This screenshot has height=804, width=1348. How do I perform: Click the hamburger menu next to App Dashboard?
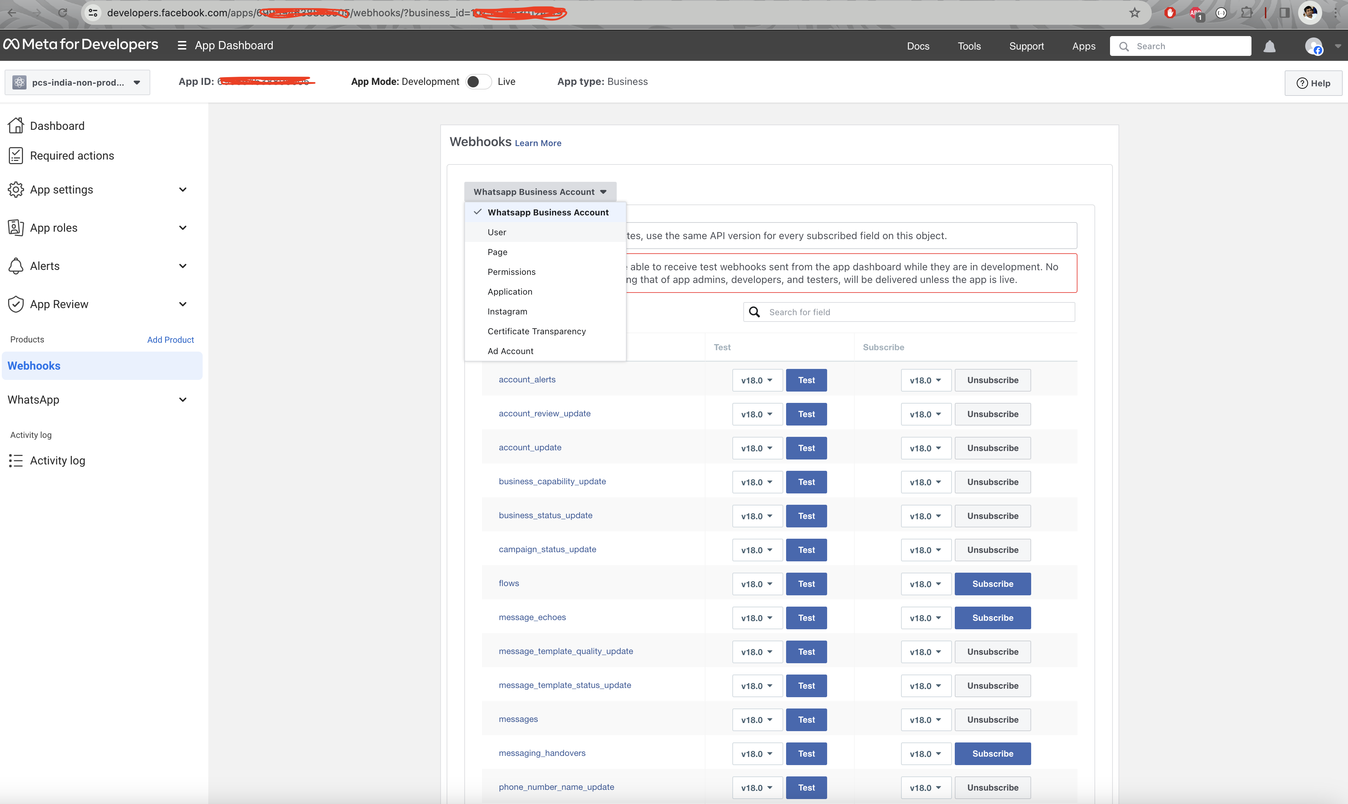182,46
